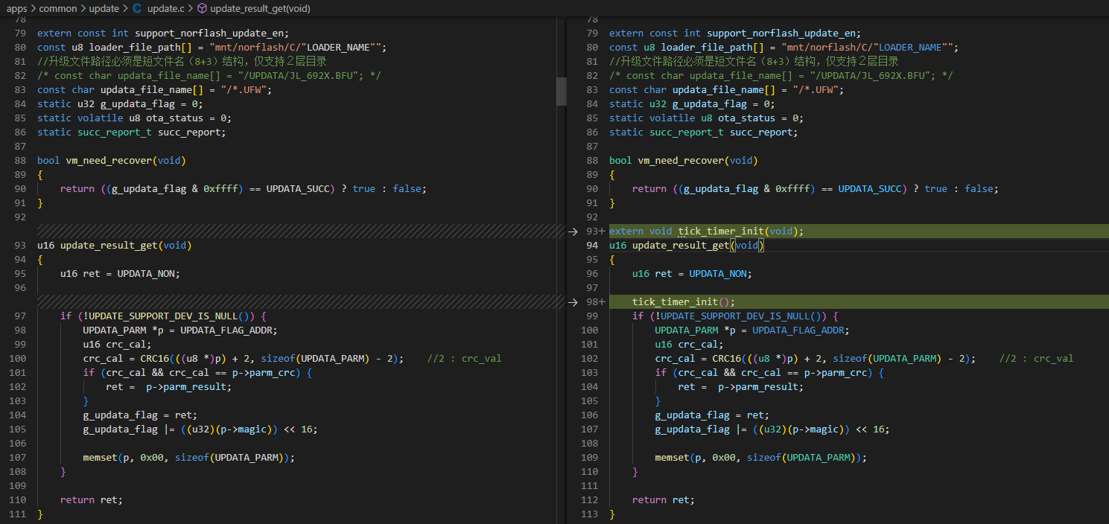Click the '98+' line number in the gutter
The width and height of the screenshot is (1109, 524).
tap(595, 302)
